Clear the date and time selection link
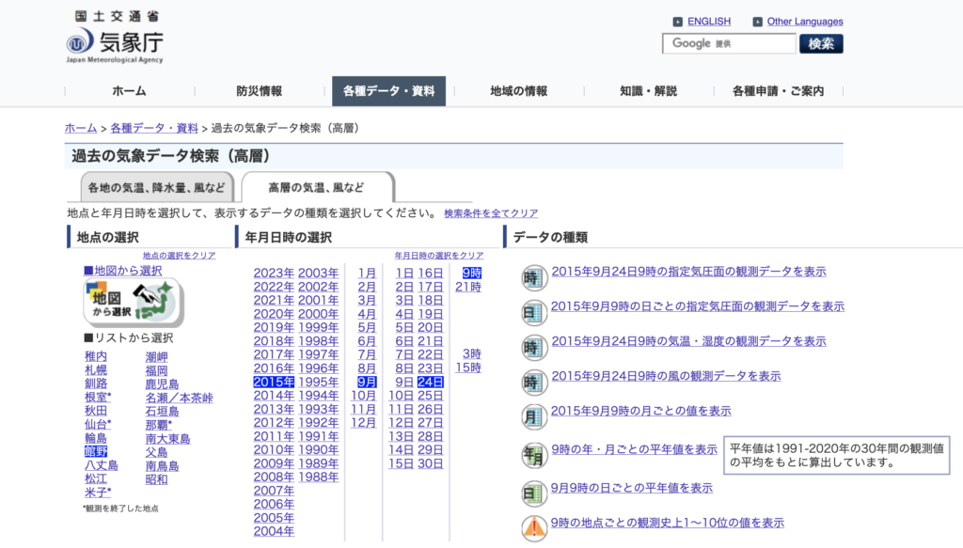Viewport: 963px width, 548px height. point(439,256)
